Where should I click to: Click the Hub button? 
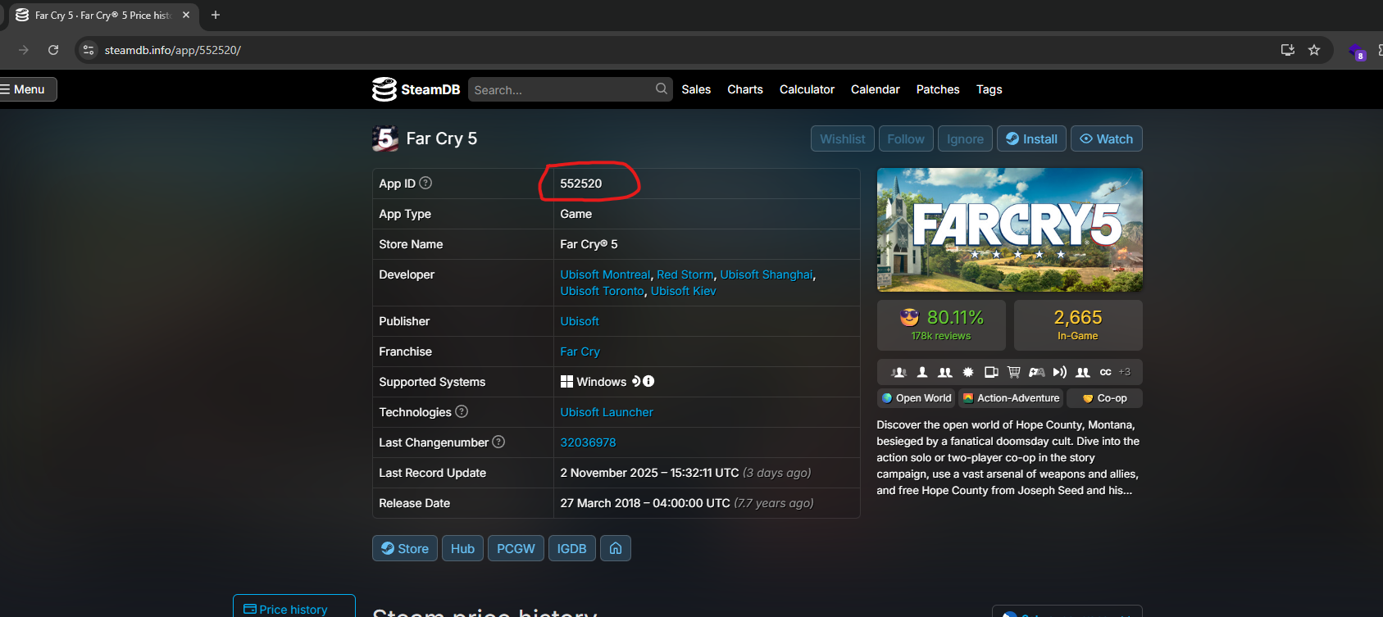462,548
